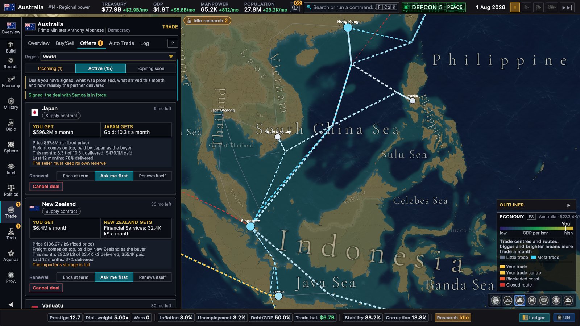Skip forward to next event
This screenshot has height=326, width=580.
click(567, 7)
